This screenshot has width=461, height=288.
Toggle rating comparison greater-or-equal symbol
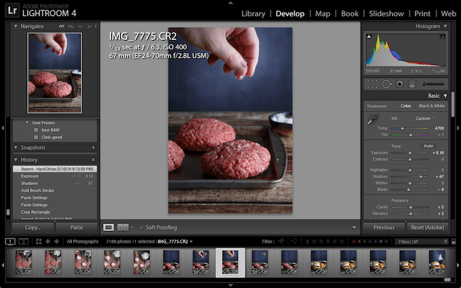pyautogui.click(x=307, y=241)
